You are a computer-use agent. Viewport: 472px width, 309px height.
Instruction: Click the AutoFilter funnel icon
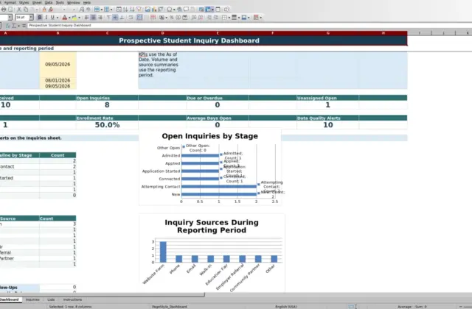(x=139, y=10)
